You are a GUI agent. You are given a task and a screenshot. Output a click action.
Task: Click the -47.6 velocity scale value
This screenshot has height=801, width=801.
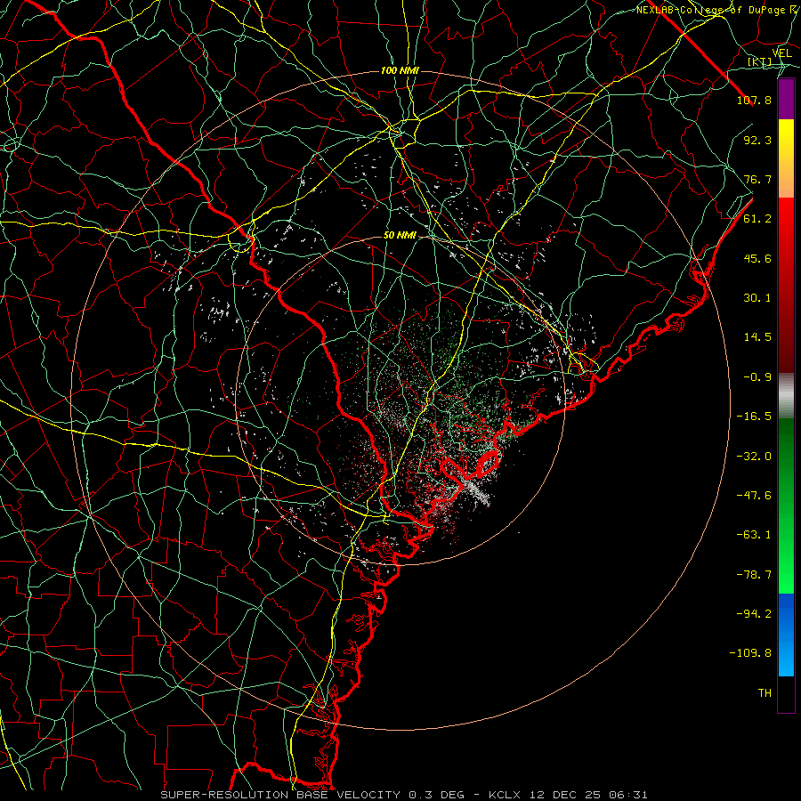click(x=754, y=496)
